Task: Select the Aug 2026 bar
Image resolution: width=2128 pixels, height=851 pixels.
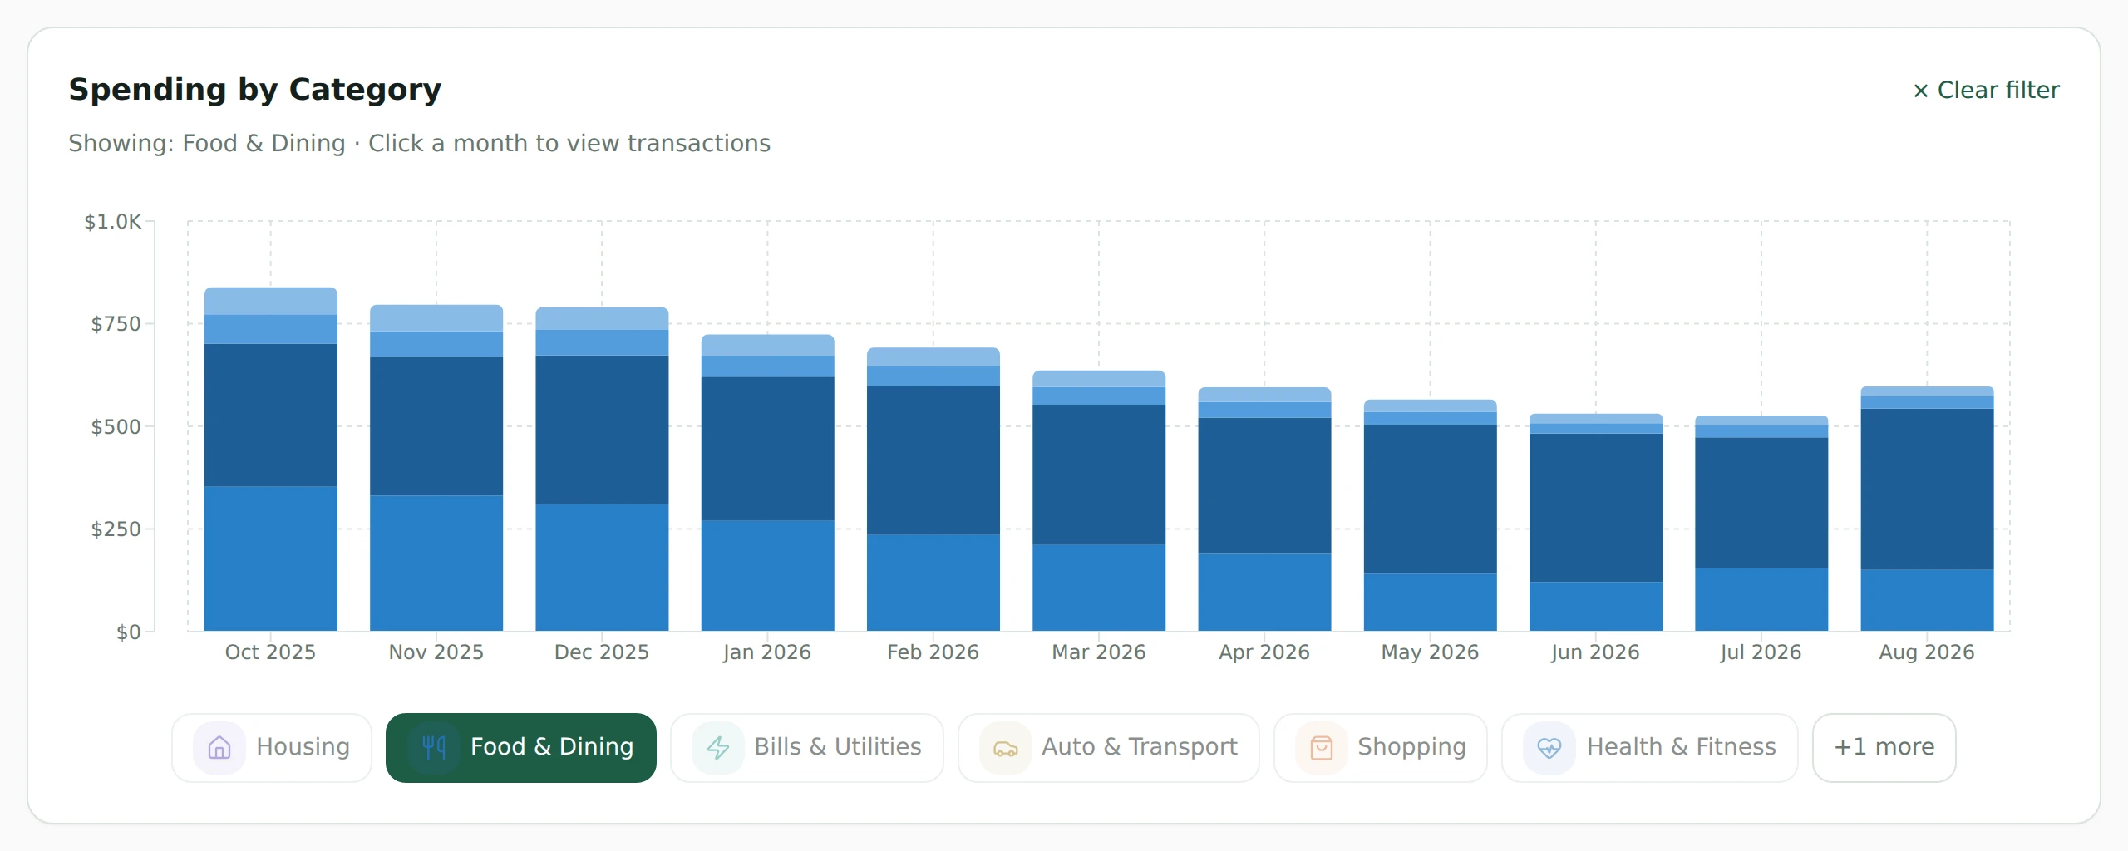Action: [x=1927, y=509]
